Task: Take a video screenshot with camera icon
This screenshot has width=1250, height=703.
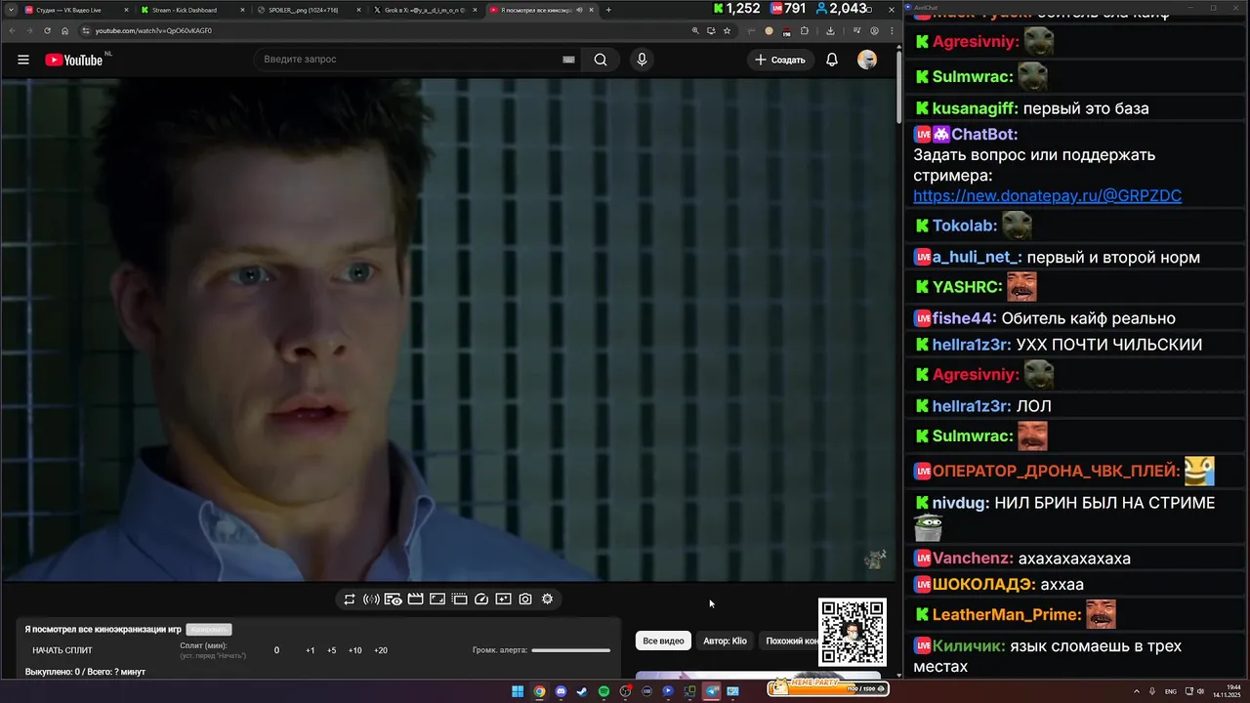Action: point(525,599)
